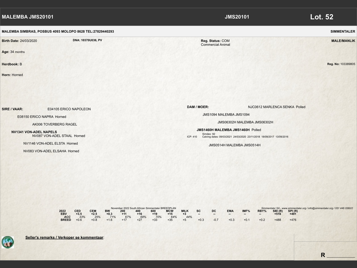Click the DAM / MOER label
The image size is (357, 268).
pyautogui.click(x=198, y=107)
